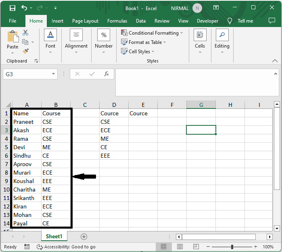This screenshot has height=252, width=282.
Task: Click the Insert Function fx icon
Action: (106, 74)
